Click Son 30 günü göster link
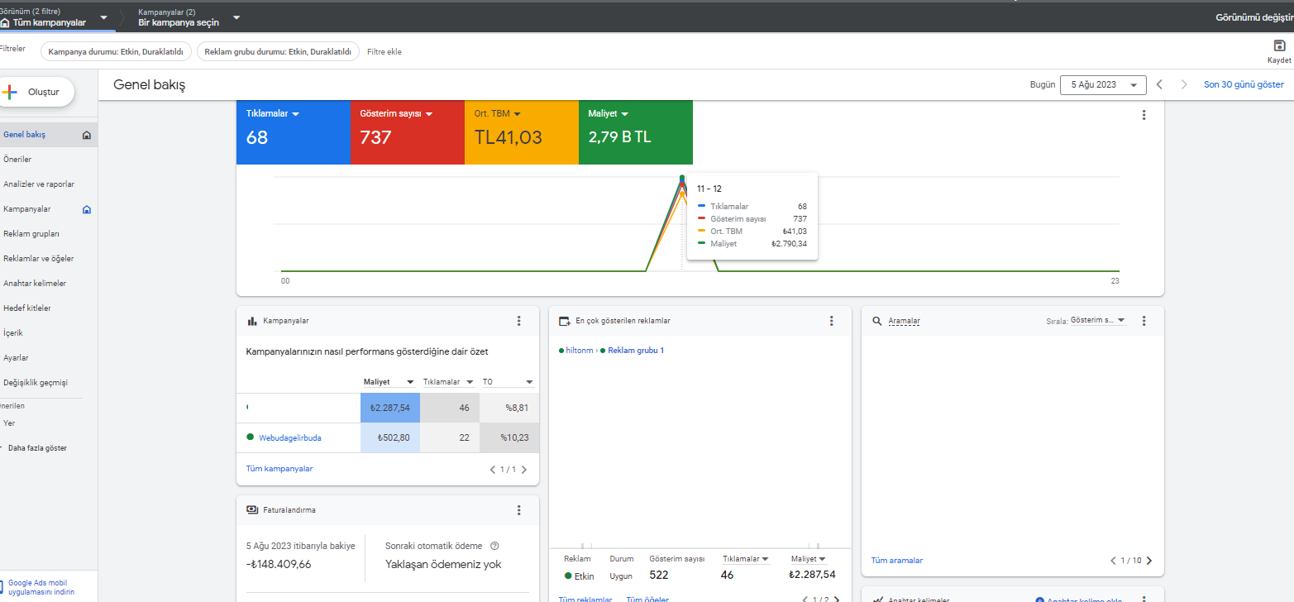The width and height of the screenshot is (1294, 602). (x=1244, y=84)
